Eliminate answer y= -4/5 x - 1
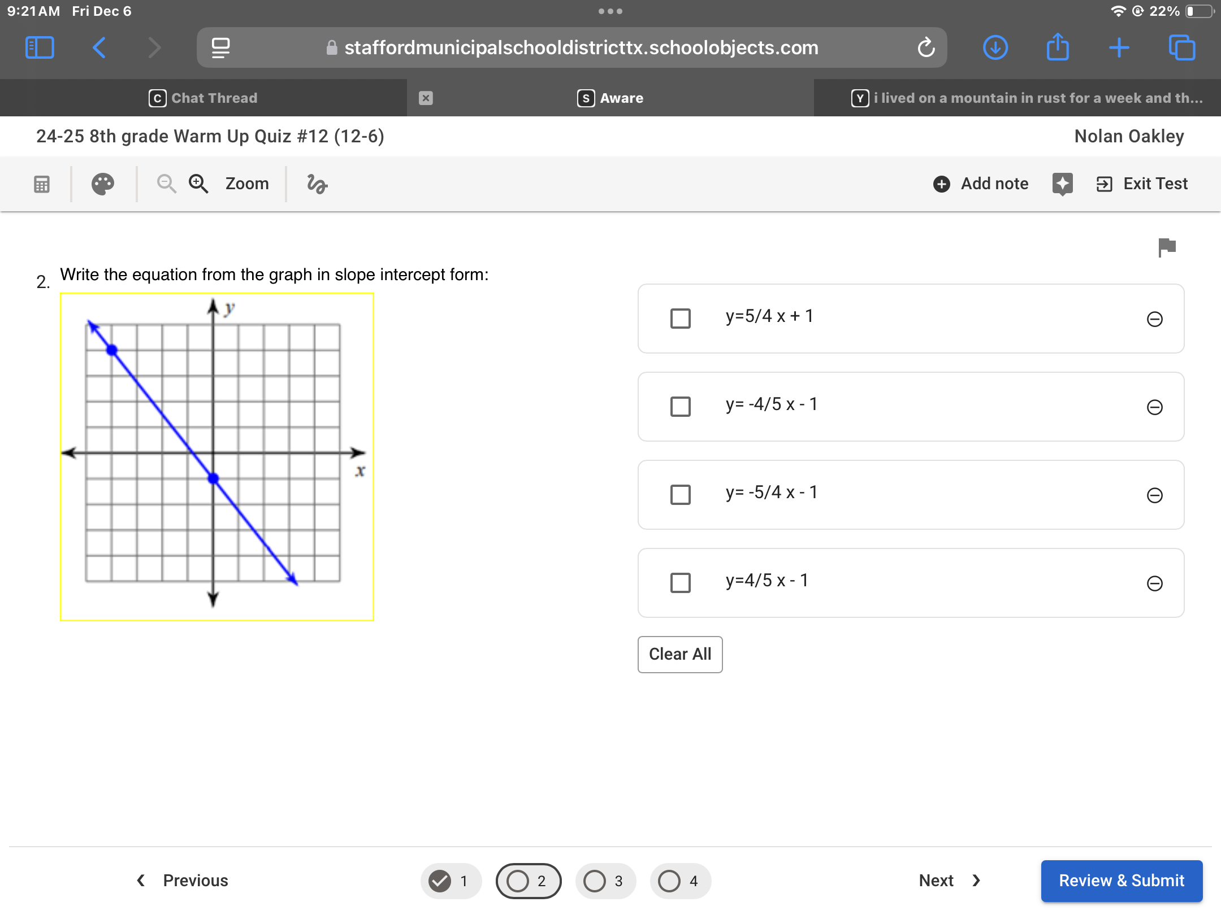 pos(1154,407)
